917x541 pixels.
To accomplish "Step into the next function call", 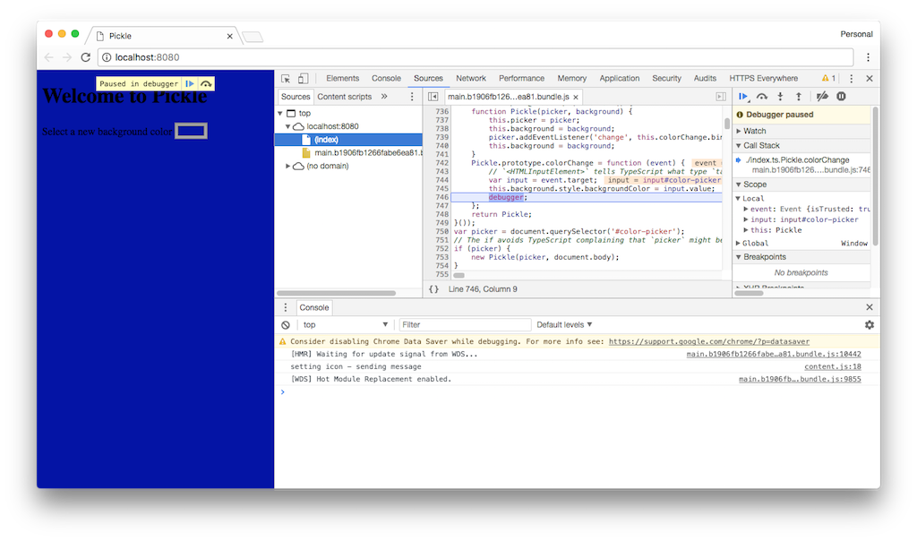I will [x=781, y=97].
